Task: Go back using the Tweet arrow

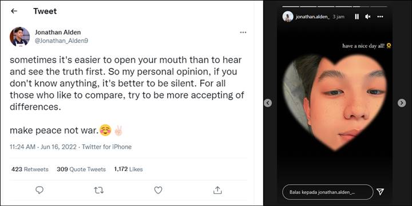Action: point(14,11)
